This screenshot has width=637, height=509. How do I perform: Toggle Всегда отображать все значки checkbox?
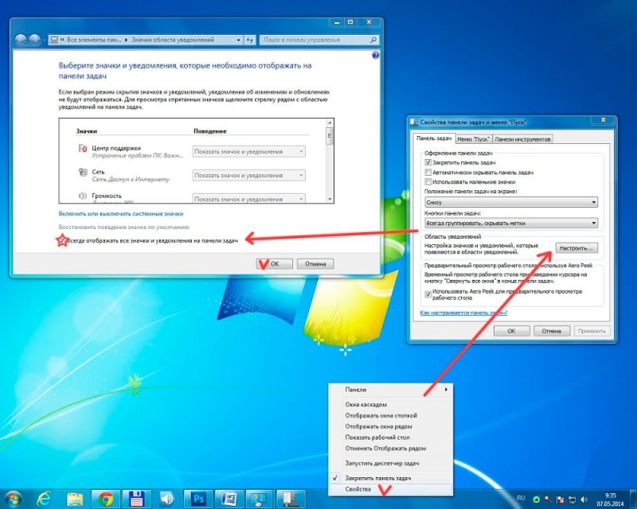click(x=62, y=241)
